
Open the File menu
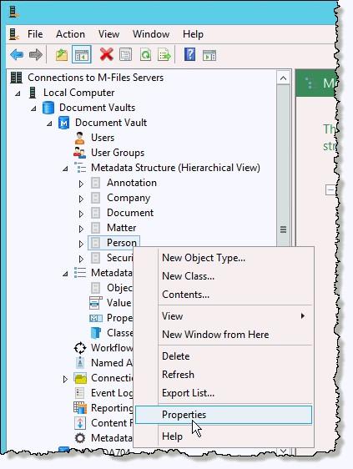click(35, 34)
